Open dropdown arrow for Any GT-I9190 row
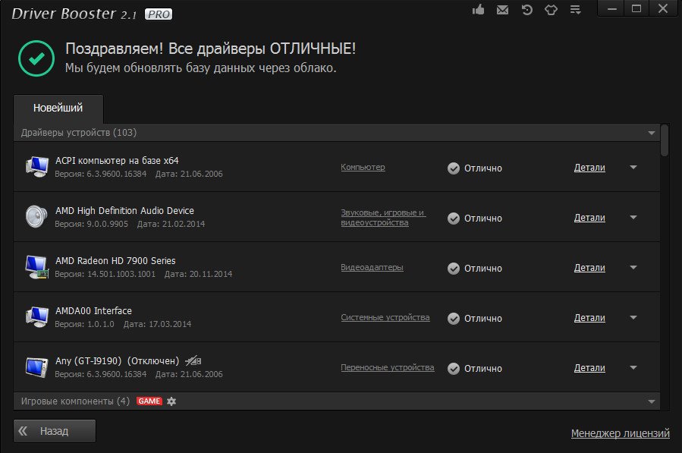Screen dimensions: 682x453 pos(633,367)
